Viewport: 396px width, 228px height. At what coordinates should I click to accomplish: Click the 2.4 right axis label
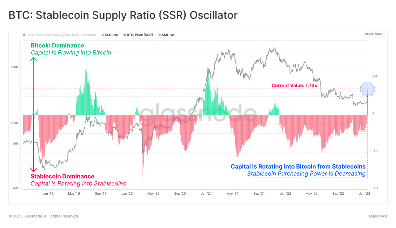point(375,76)
